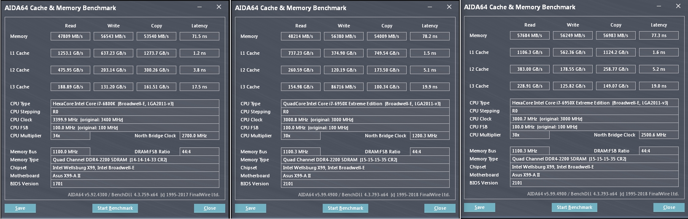This screenshot has width=688, height=219.
Task: Click CPU Clock value 3399.9 MHz
Action: [x=135, y=120]
